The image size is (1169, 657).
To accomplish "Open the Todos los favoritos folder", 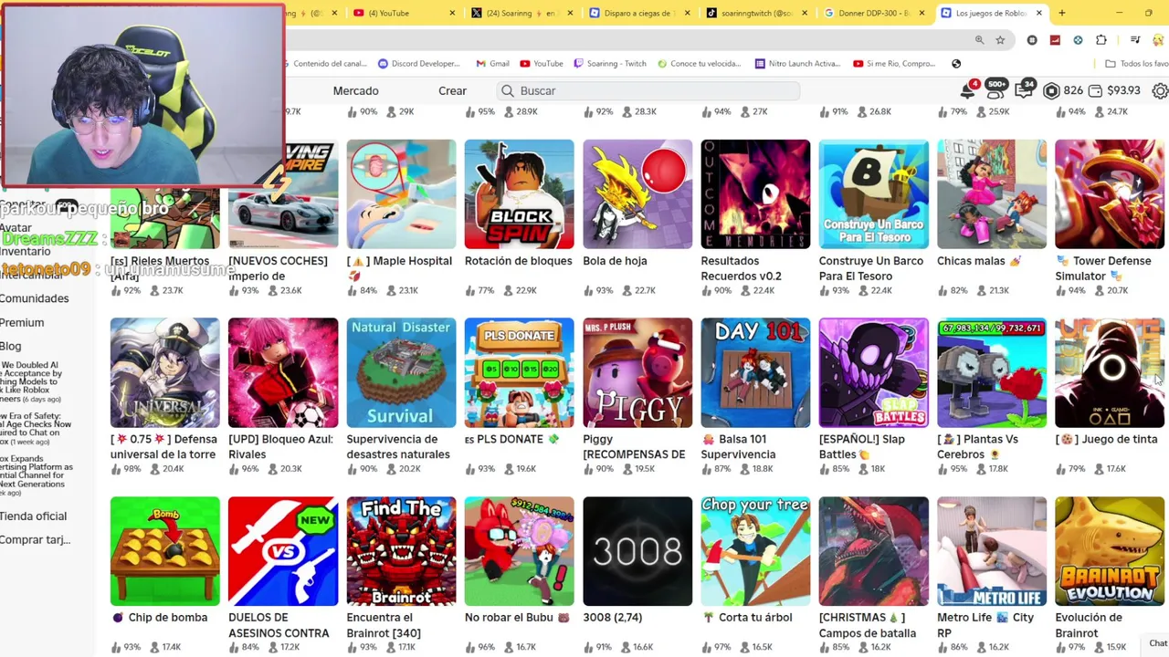I will pyautogui.click(x=1137, y=64).
